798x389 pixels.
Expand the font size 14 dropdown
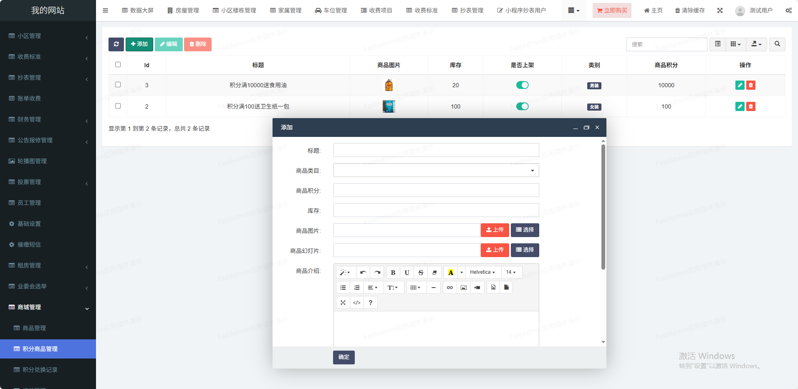coord(511,273)
